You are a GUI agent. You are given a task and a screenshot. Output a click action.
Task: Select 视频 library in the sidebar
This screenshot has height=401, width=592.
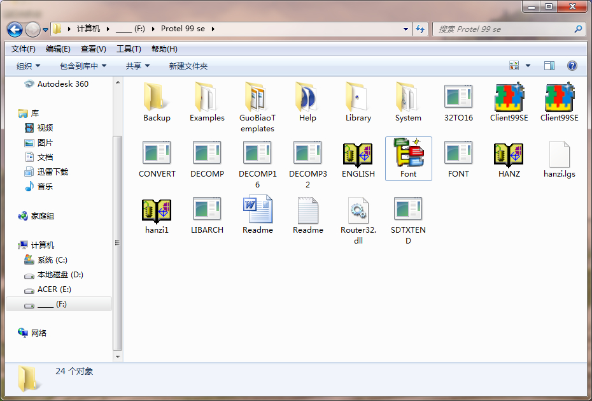pyautogui.click(x=39, y=128)
